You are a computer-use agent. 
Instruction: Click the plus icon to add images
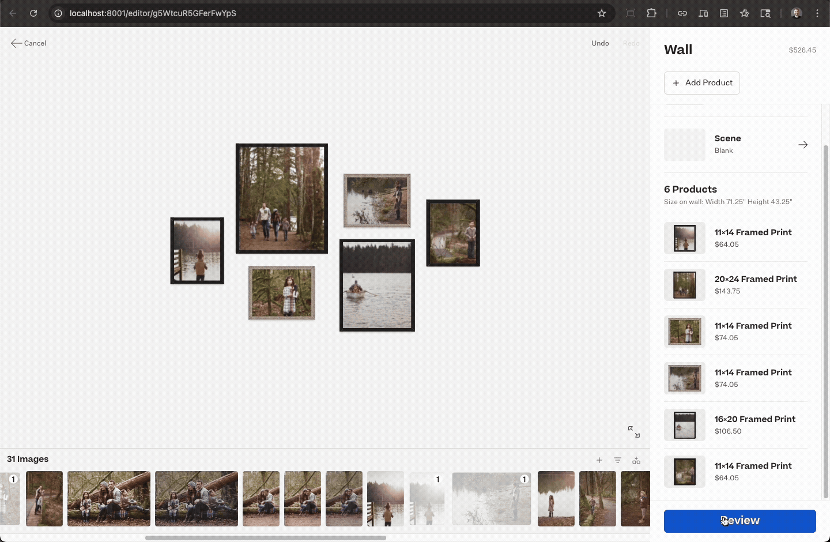click(x=599, y=460)
